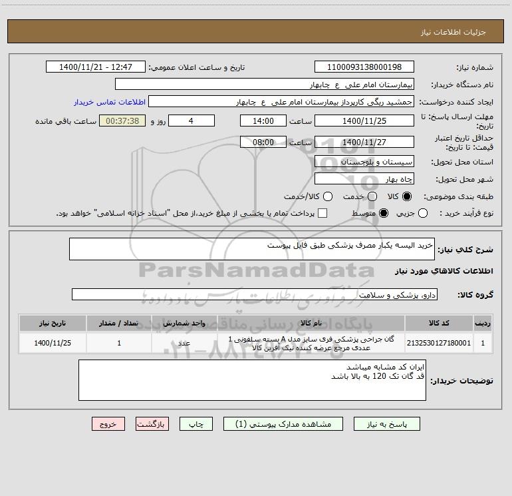Click the announcement date field 1400/11/21 - 12:47
The height and width of the screenshot is (496, 512).
pyautogui.click(x=96, y=67)
